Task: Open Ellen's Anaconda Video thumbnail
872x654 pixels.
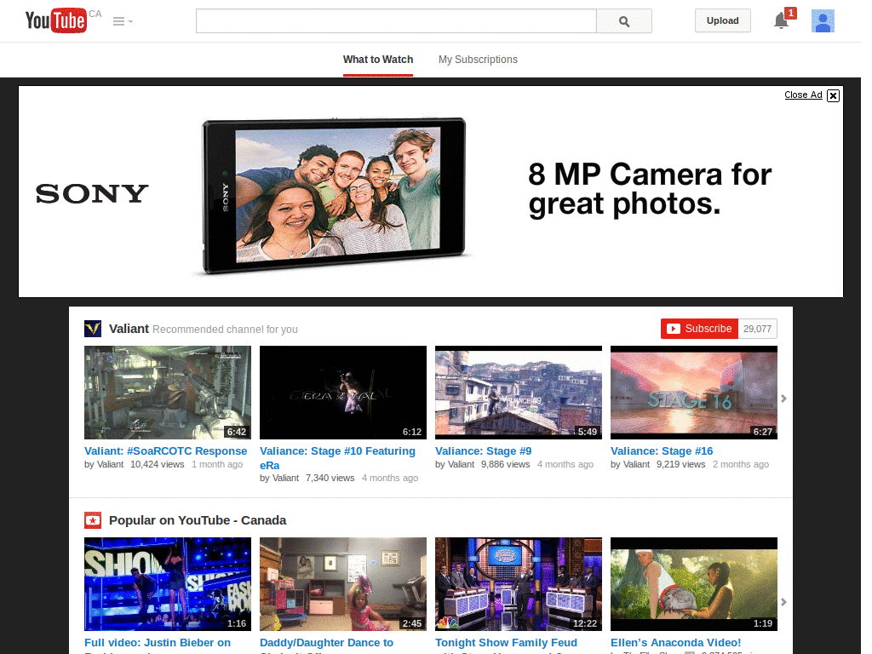Action: point(694,584)
